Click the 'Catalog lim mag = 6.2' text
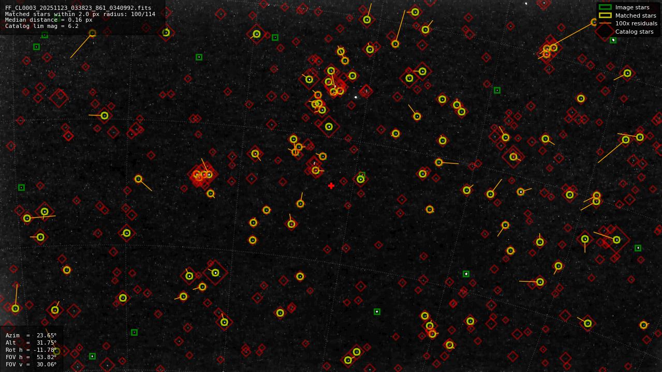Viewport: 662px width, 372px height. 42,26
